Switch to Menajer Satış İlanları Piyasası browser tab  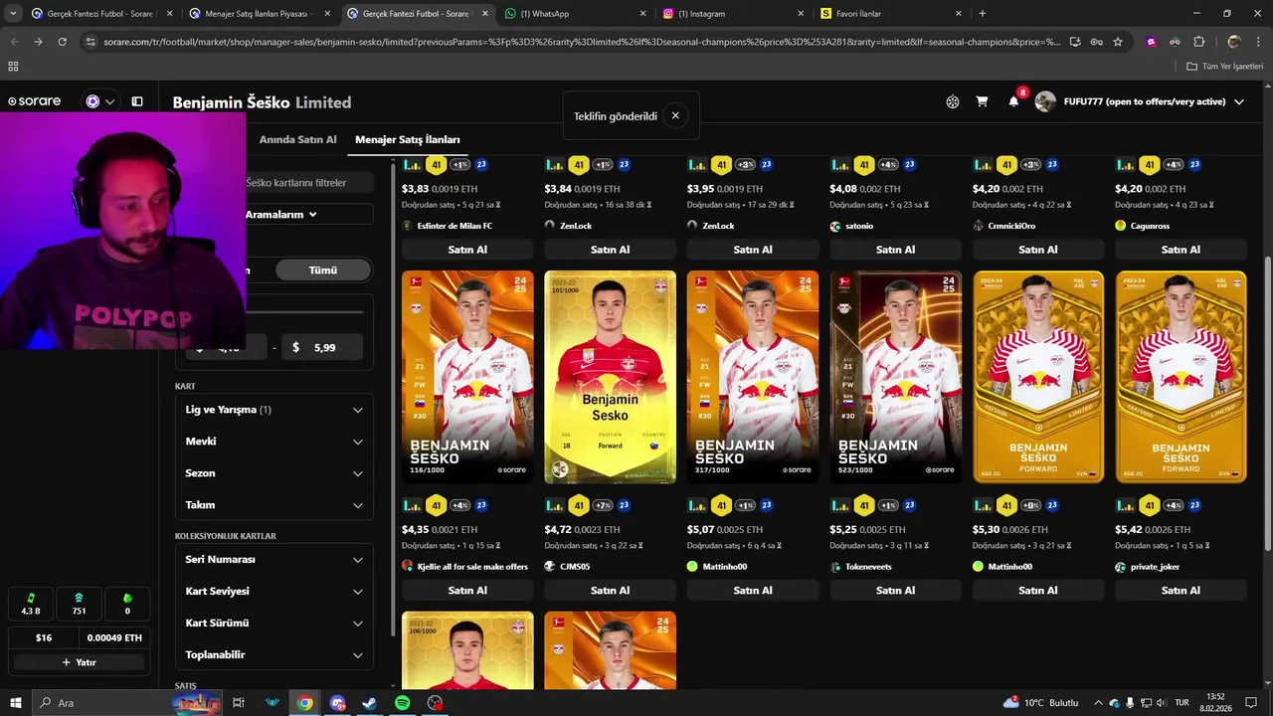point(259,13)
